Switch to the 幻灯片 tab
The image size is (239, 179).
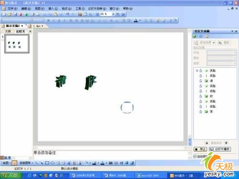(21, 32)
